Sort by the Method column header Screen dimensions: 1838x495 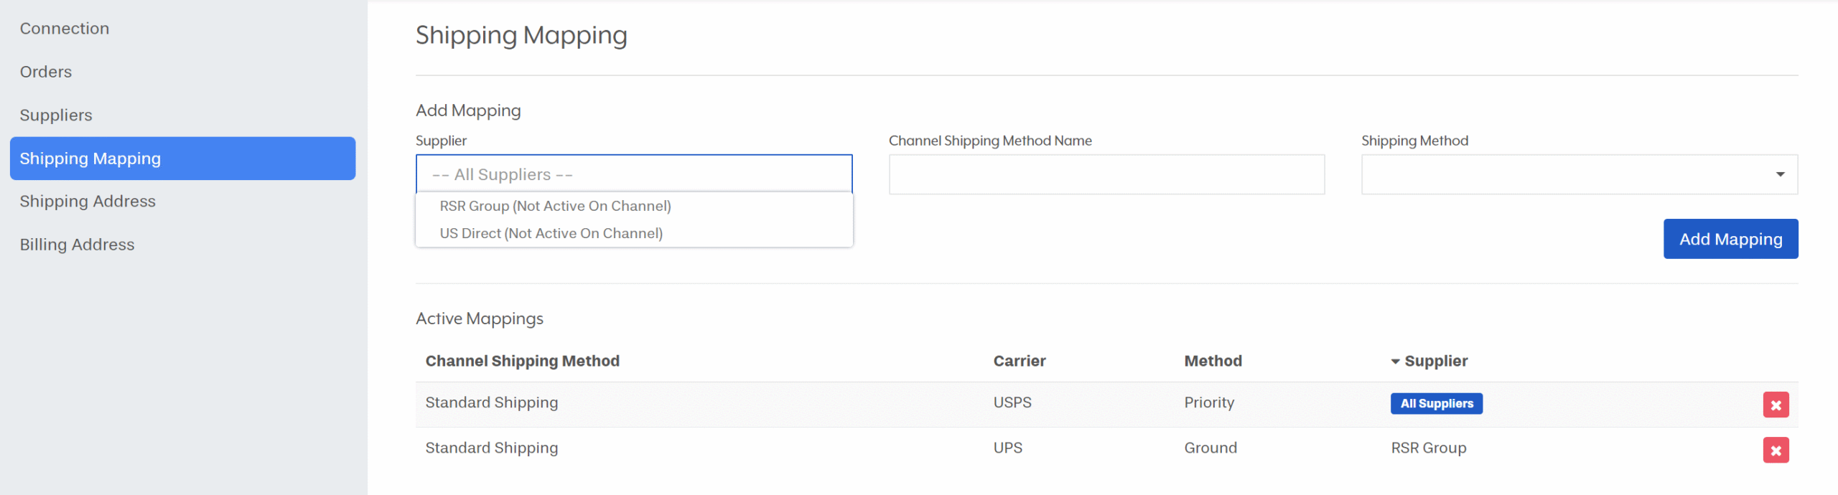1213,361
